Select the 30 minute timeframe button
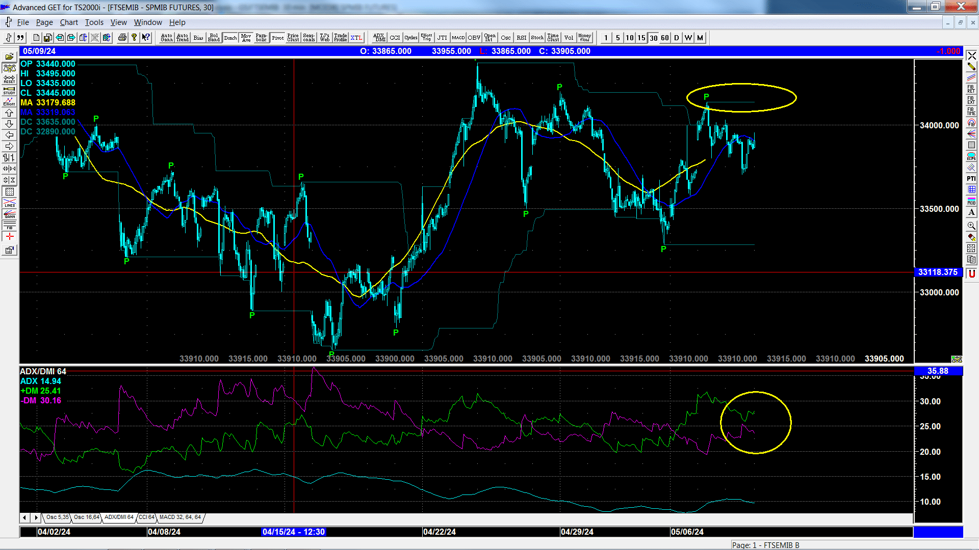 click(x=653, y=38)
